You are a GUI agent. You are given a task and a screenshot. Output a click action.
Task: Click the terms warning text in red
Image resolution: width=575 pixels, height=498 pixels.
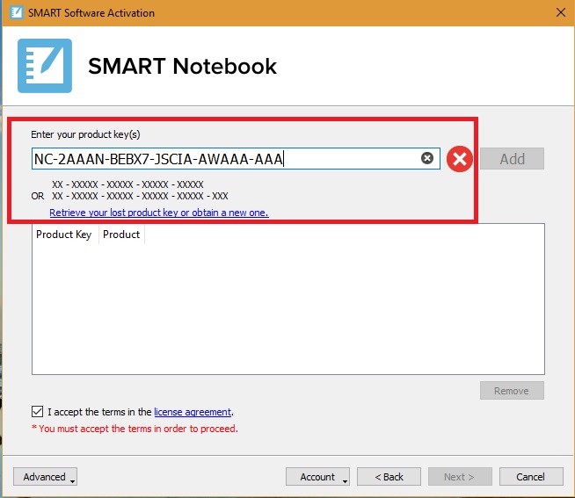[x=135, y=429]
